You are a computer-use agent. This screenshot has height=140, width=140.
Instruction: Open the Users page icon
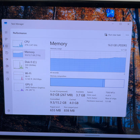coord(7,66)
